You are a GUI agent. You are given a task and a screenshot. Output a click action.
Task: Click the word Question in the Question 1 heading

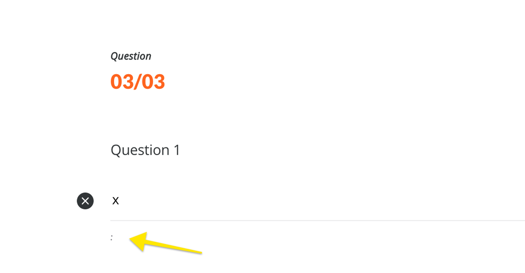click(x=140, y=150)
